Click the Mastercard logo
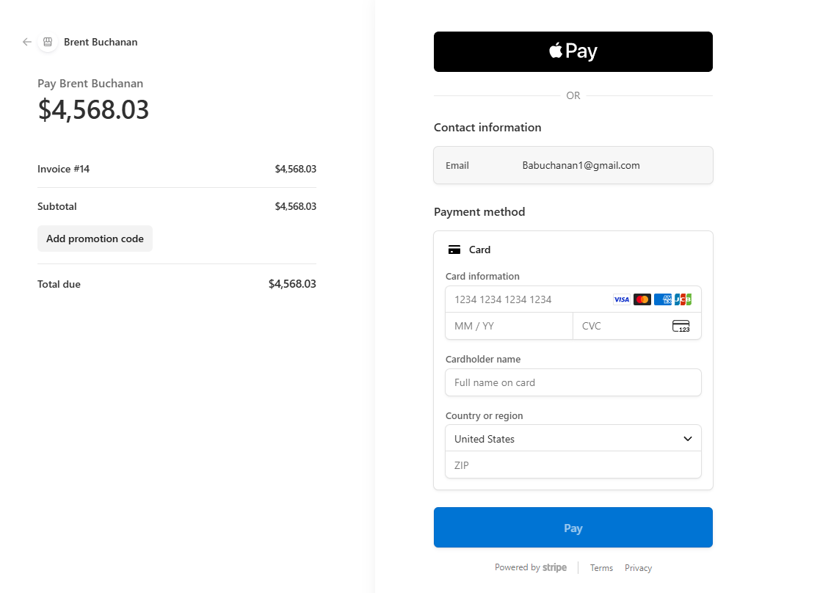The height and width of the screenshot is (593, 831). 642,299
